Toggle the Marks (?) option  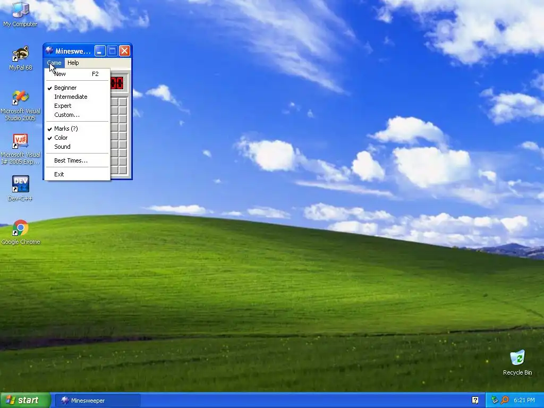point(78,129)
